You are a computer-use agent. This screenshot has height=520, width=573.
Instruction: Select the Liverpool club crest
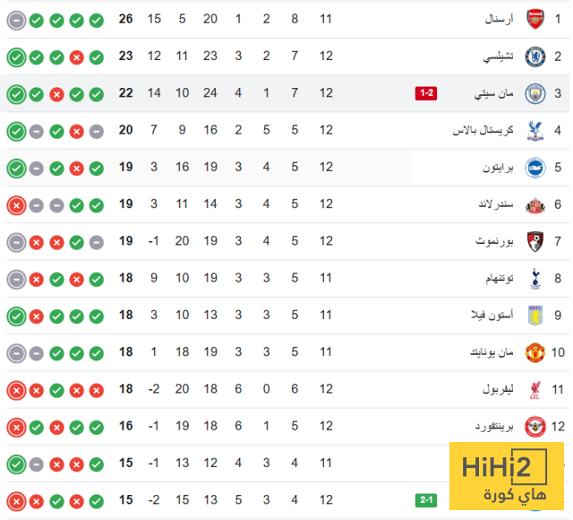(x=535, y=389)
